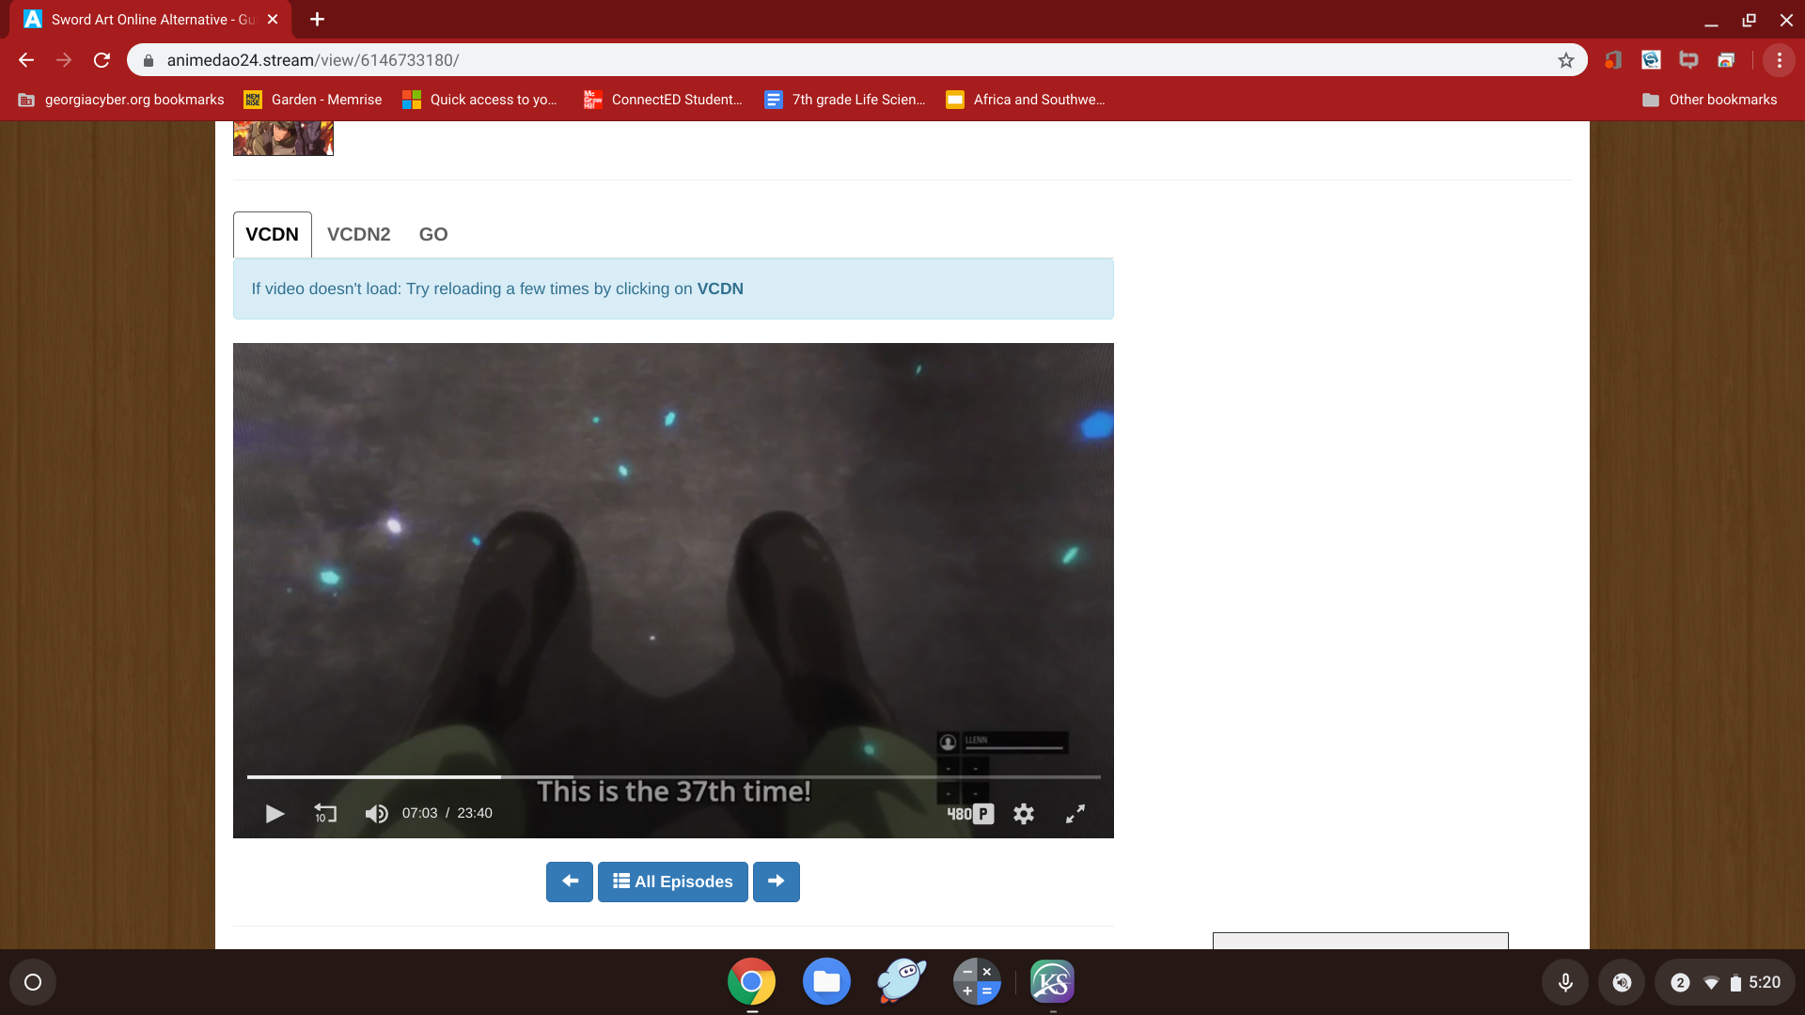Open the Chrome three-dot menu
The width and height of the screenshot is (1805, 1015).
(1780, 60)
